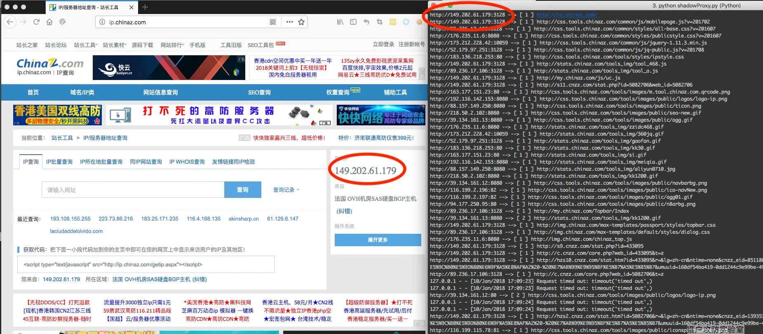763x334 pixels.
Task: Open 网站信息查询 navigation menu
Action: click(161, 92)
